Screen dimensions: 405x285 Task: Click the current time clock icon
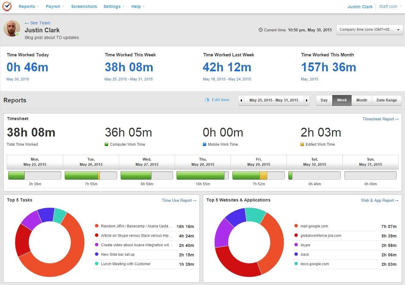[x=261, y=30]
